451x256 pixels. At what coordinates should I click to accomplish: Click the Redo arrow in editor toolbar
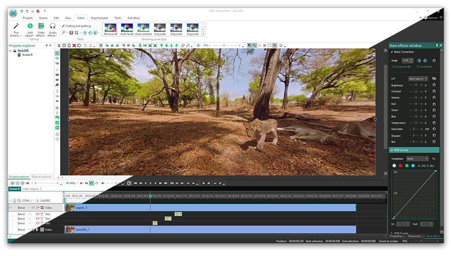(x=90, y=46)
